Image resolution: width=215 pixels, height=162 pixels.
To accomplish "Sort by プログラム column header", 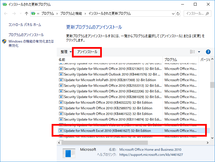I will (x=181, y=59).
